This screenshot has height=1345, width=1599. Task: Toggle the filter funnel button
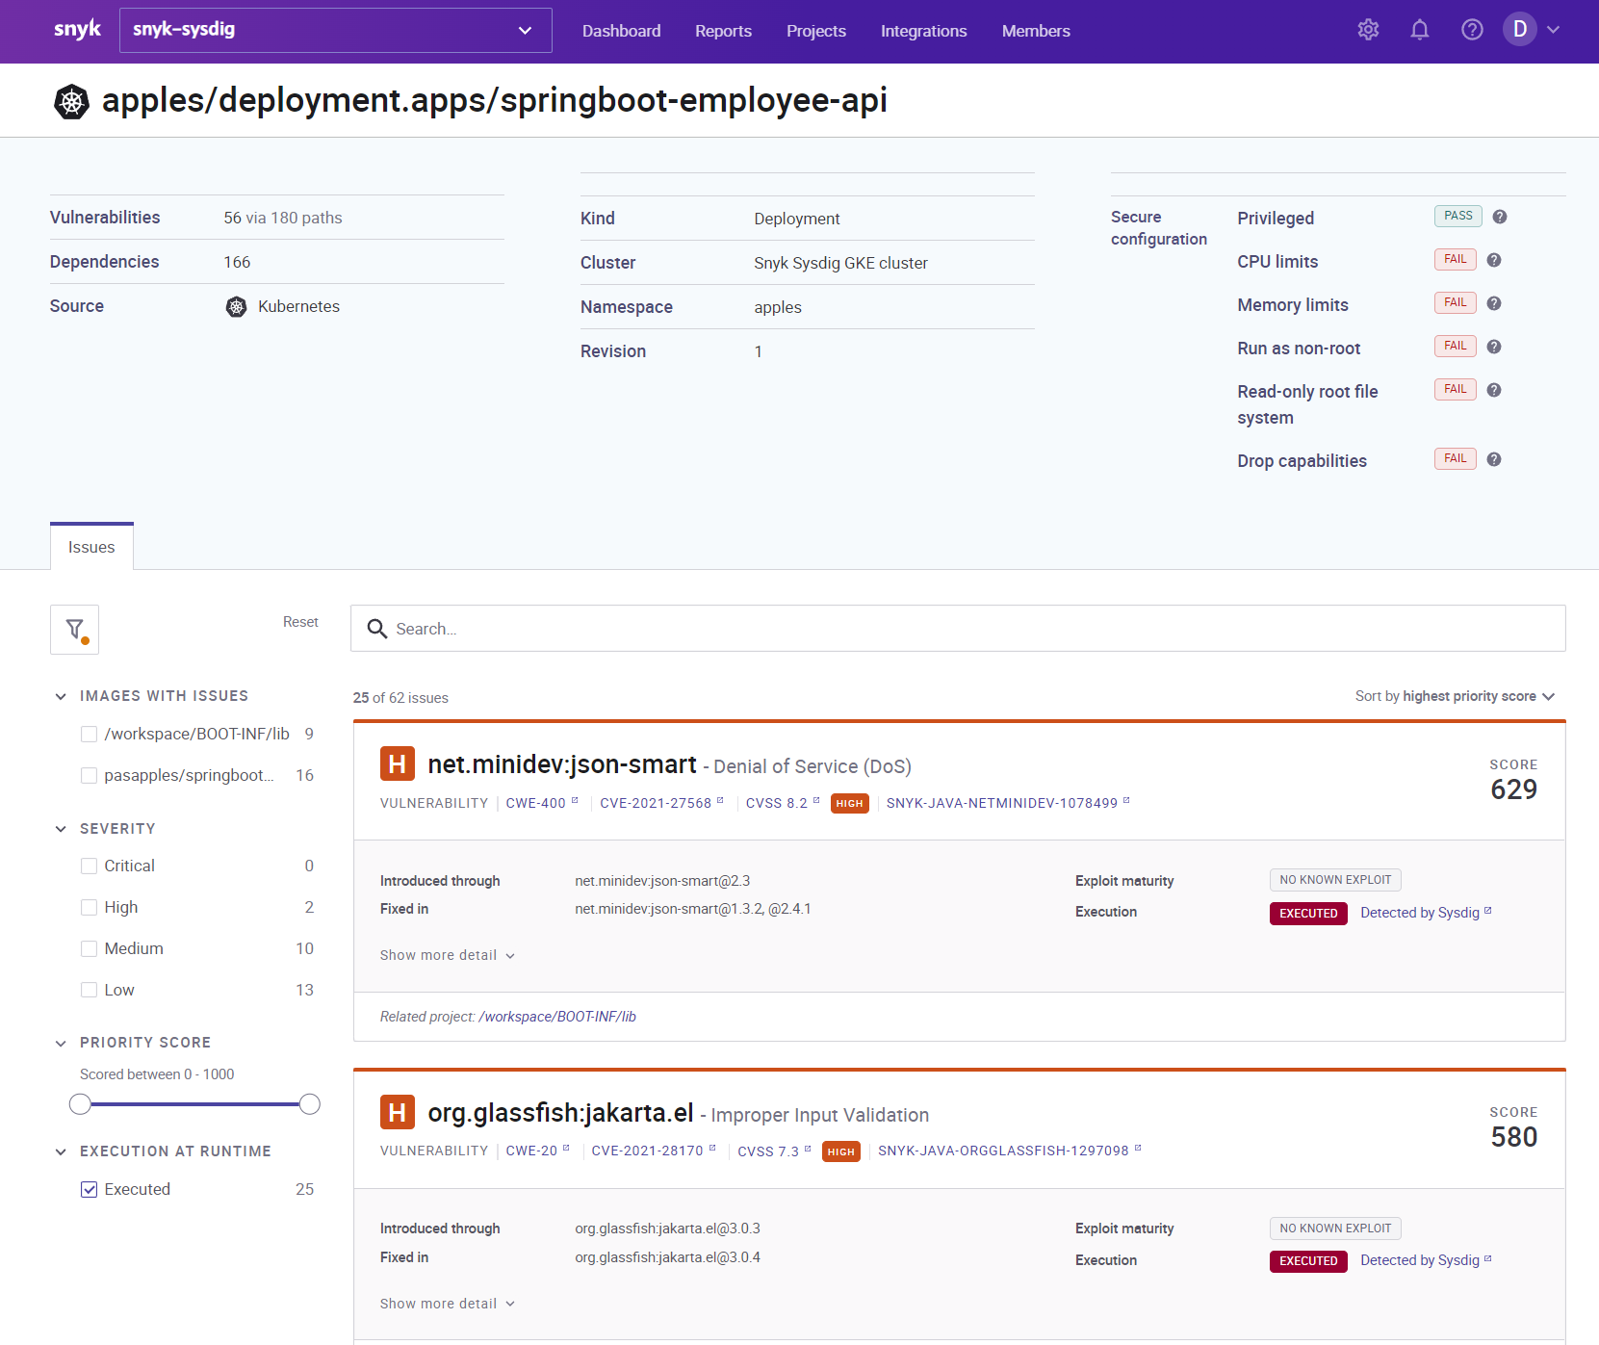pyautogui.click(x=74, y=630)
